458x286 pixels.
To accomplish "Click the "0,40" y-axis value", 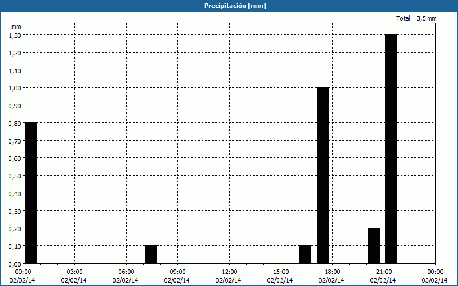I will coord(15,193).
